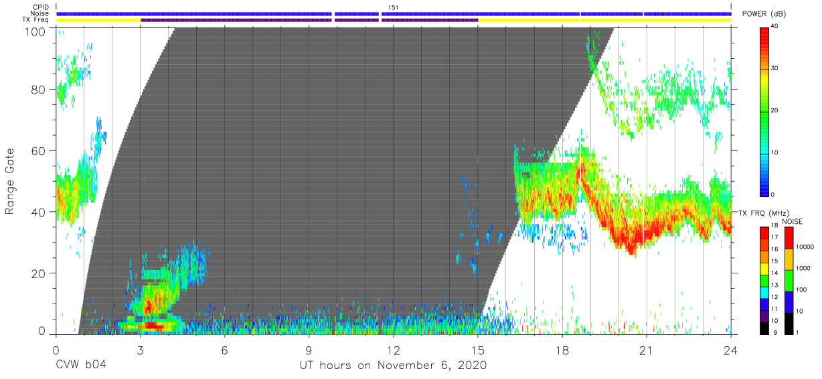Click the CPID value 151
Viewport: 822px width, 379px height.
393,7
